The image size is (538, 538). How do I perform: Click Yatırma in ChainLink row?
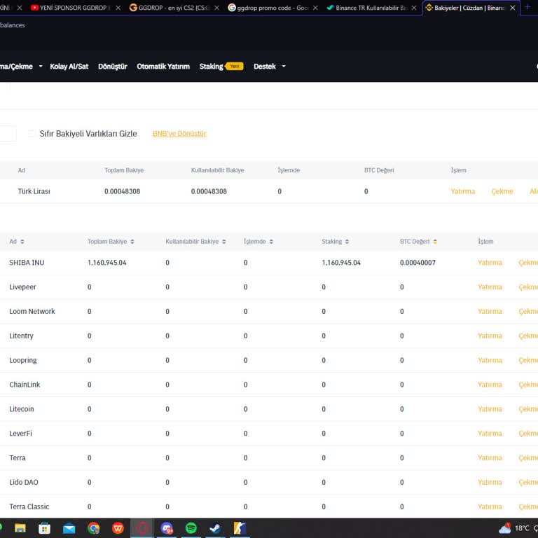490,385
